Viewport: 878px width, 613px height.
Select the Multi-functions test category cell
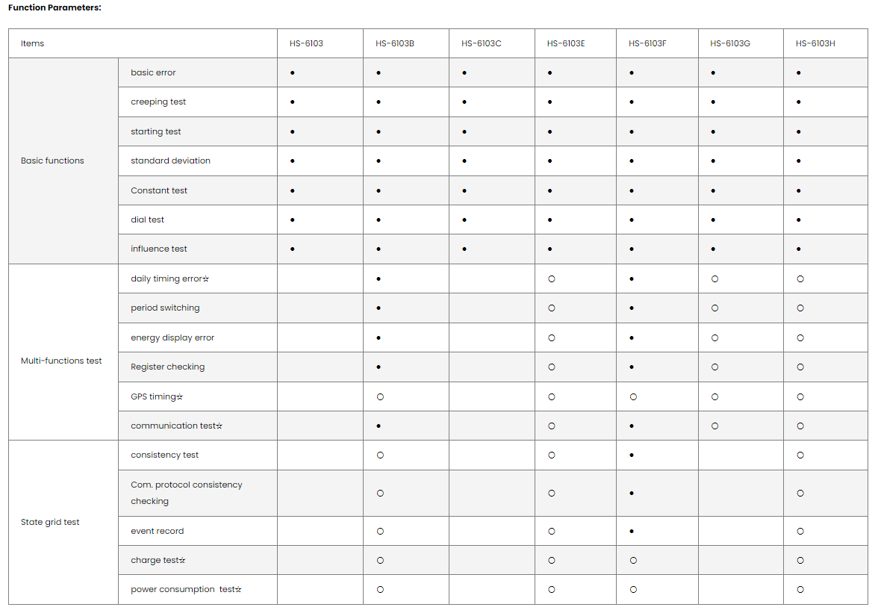tap(61, 361)
